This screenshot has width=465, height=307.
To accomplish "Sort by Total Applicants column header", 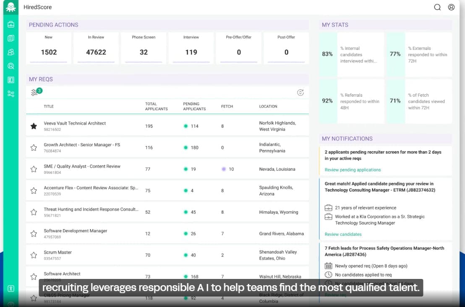I will pos(156,106).
